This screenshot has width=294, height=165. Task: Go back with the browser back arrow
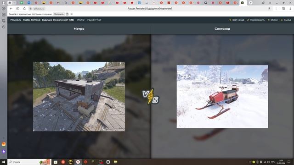tap(11, 9)
